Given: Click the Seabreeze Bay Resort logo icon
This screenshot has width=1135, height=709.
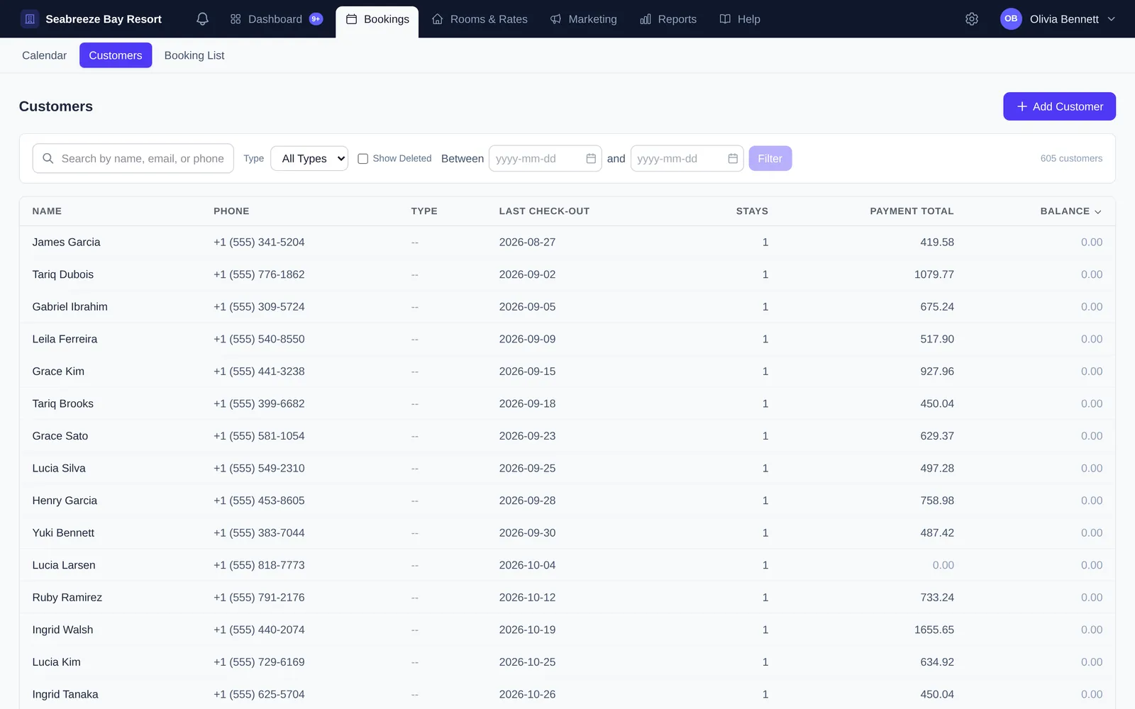Looking at the screenshot, I should pos(30,19).
